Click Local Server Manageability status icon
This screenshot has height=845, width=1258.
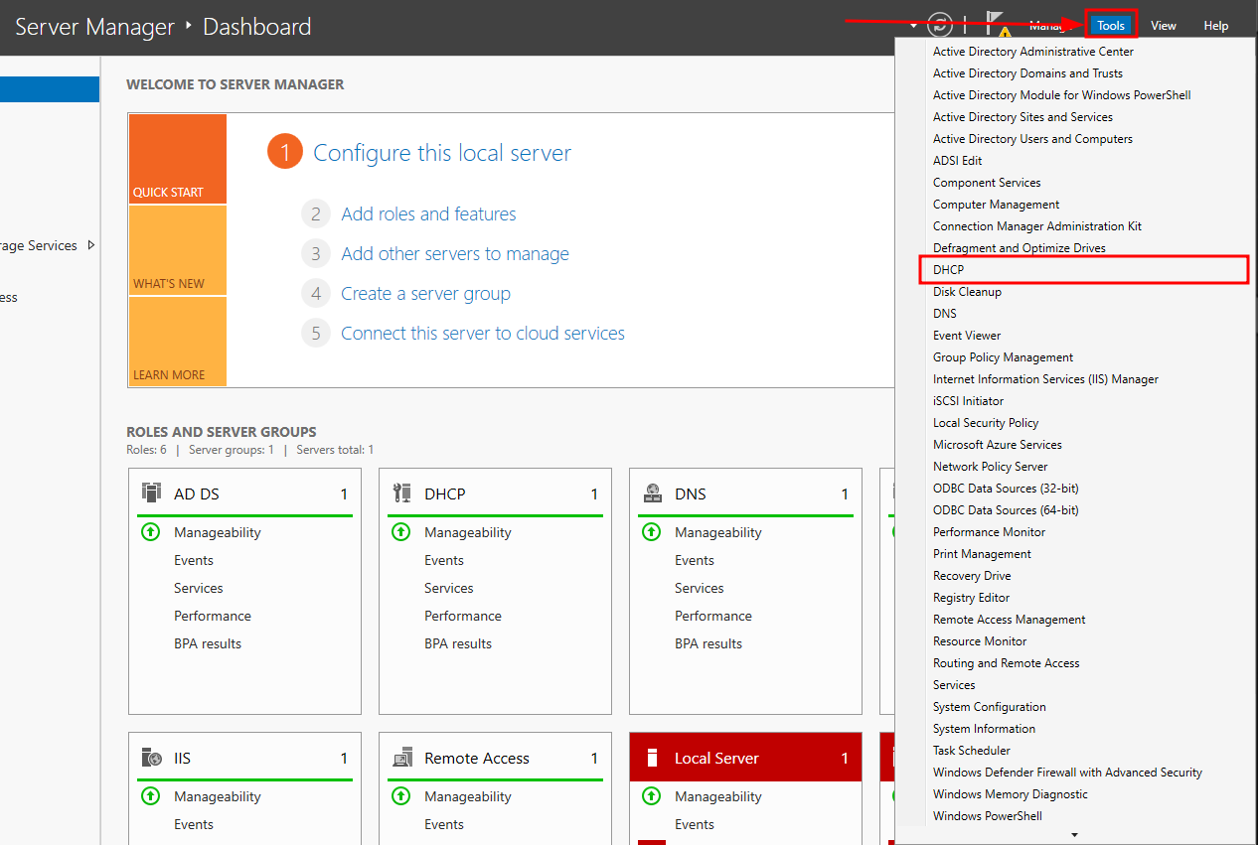pos(651,796)
